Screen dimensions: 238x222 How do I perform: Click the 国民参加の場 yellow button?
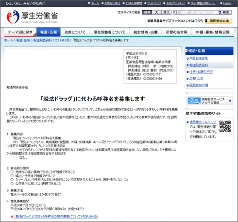(x=218, y=21)
